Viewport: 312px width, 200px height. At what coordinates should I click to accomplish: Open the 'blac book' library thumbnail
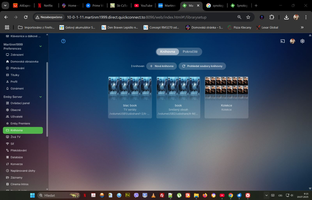coord(130,89)
